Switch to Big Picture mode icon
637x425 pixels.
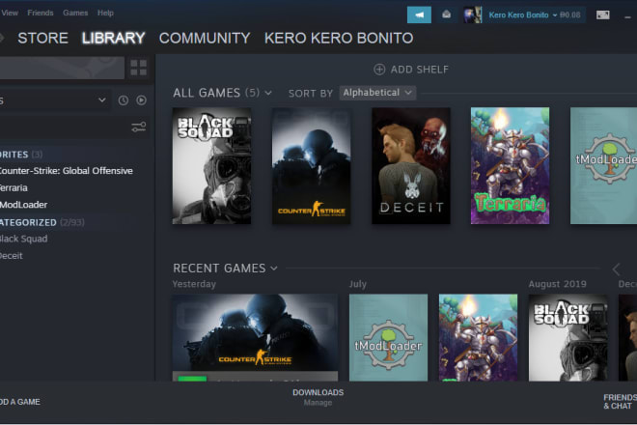(x=602, y=15)
